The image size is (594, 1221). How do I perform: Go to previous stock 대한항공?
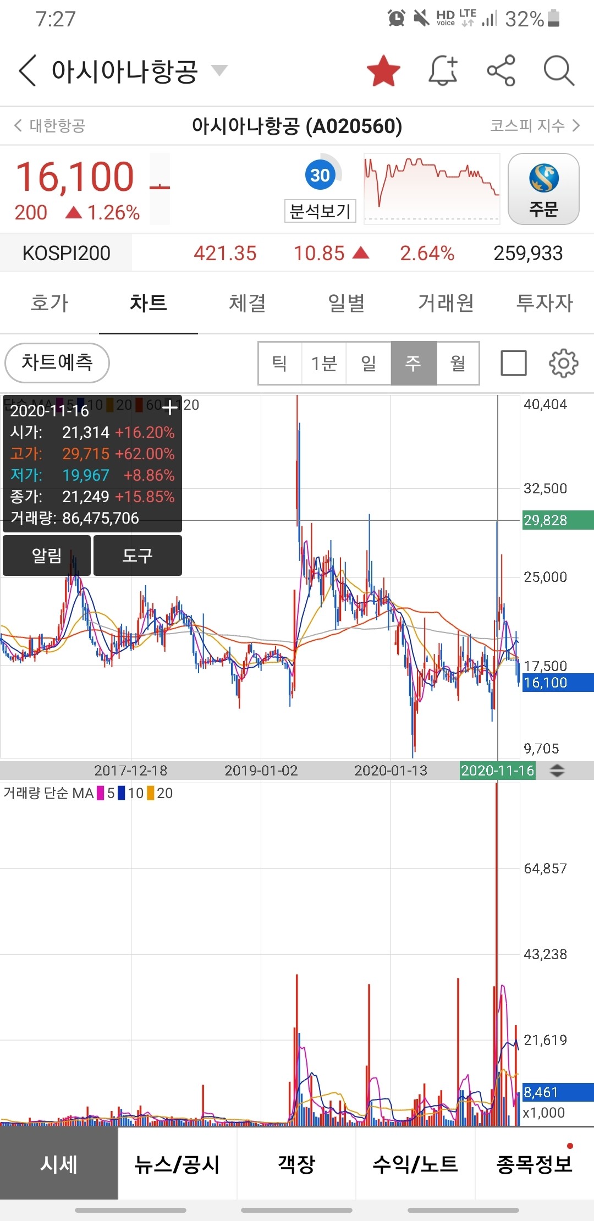coord(50,125)
